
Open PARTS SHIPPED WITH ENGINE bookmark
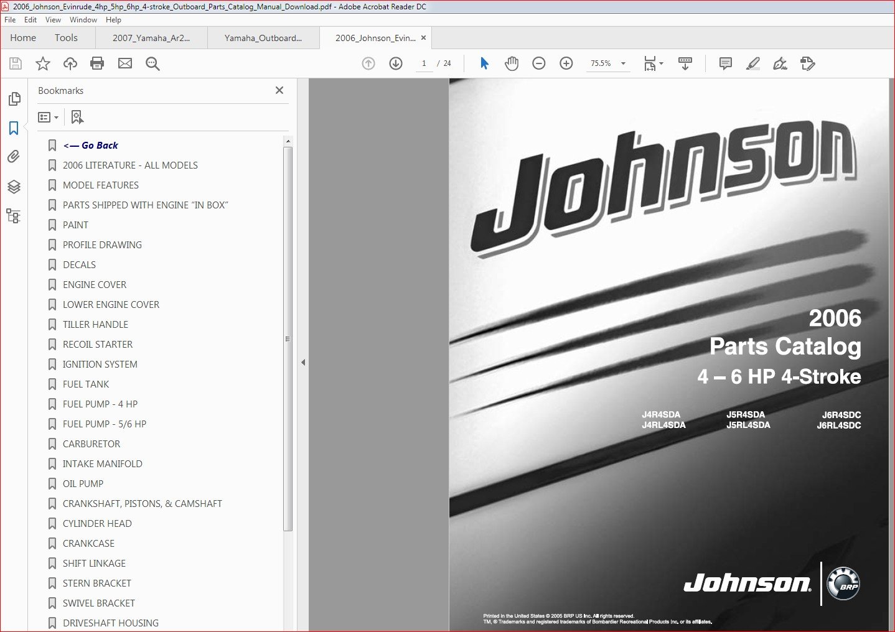[x=146, y=205]
